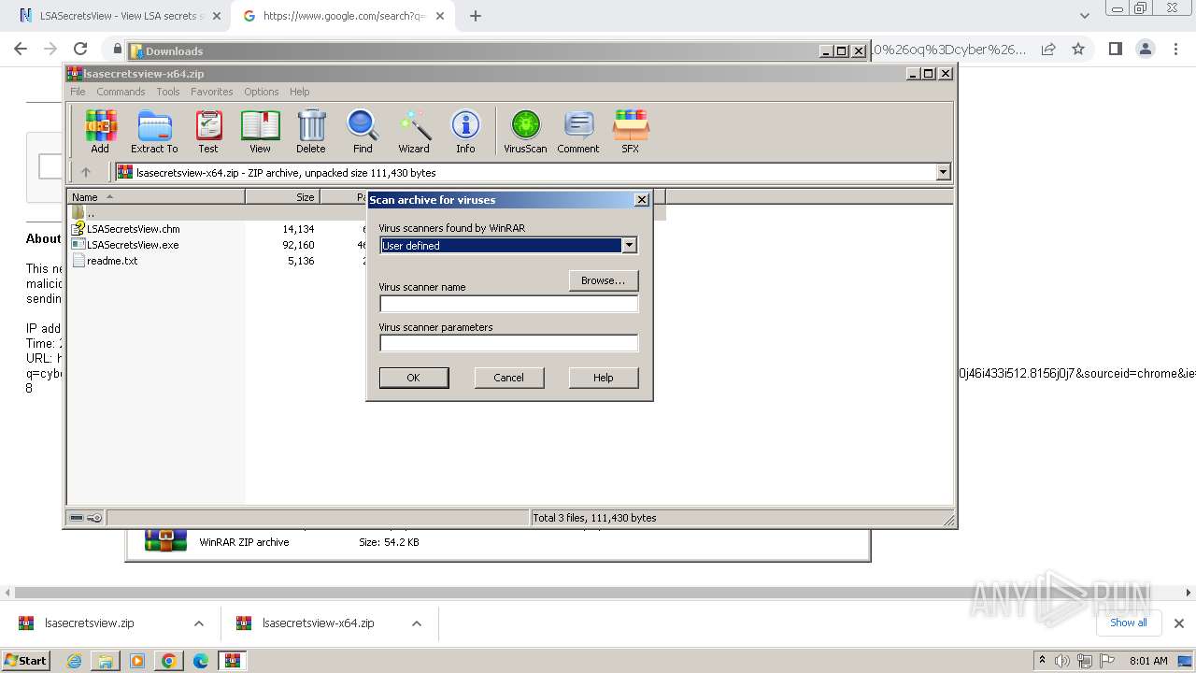Open the View toolbar icon
The image size is (1196, 673).
coord(260,132)
